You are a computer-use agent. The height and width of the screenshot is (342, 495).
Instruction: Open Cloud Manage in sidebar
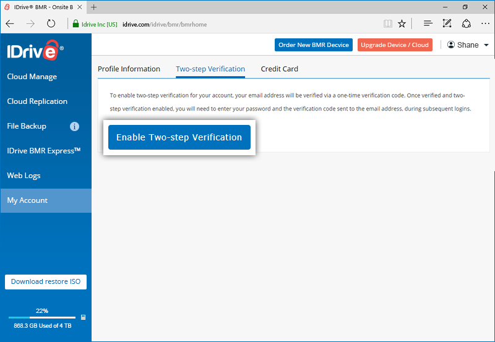coord(32,77)
